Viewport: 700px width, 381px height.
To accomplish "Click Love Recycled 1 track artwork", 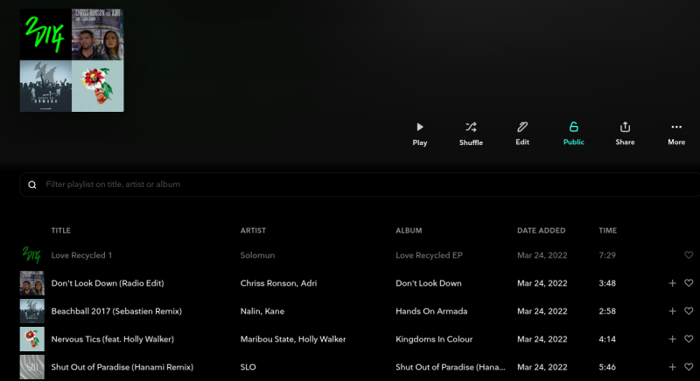I will coord(31,255).
